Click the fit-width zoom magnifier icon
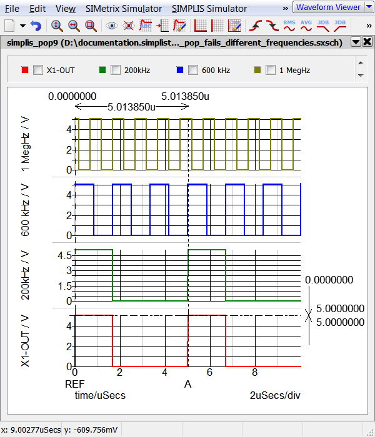375x437 pixels. [74, 26]
